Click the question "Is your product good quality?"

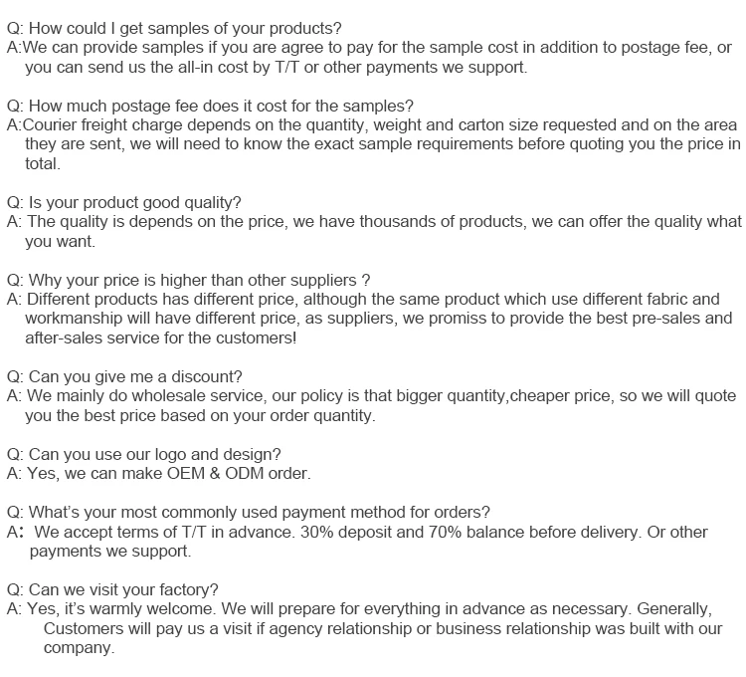pos(124,202)
